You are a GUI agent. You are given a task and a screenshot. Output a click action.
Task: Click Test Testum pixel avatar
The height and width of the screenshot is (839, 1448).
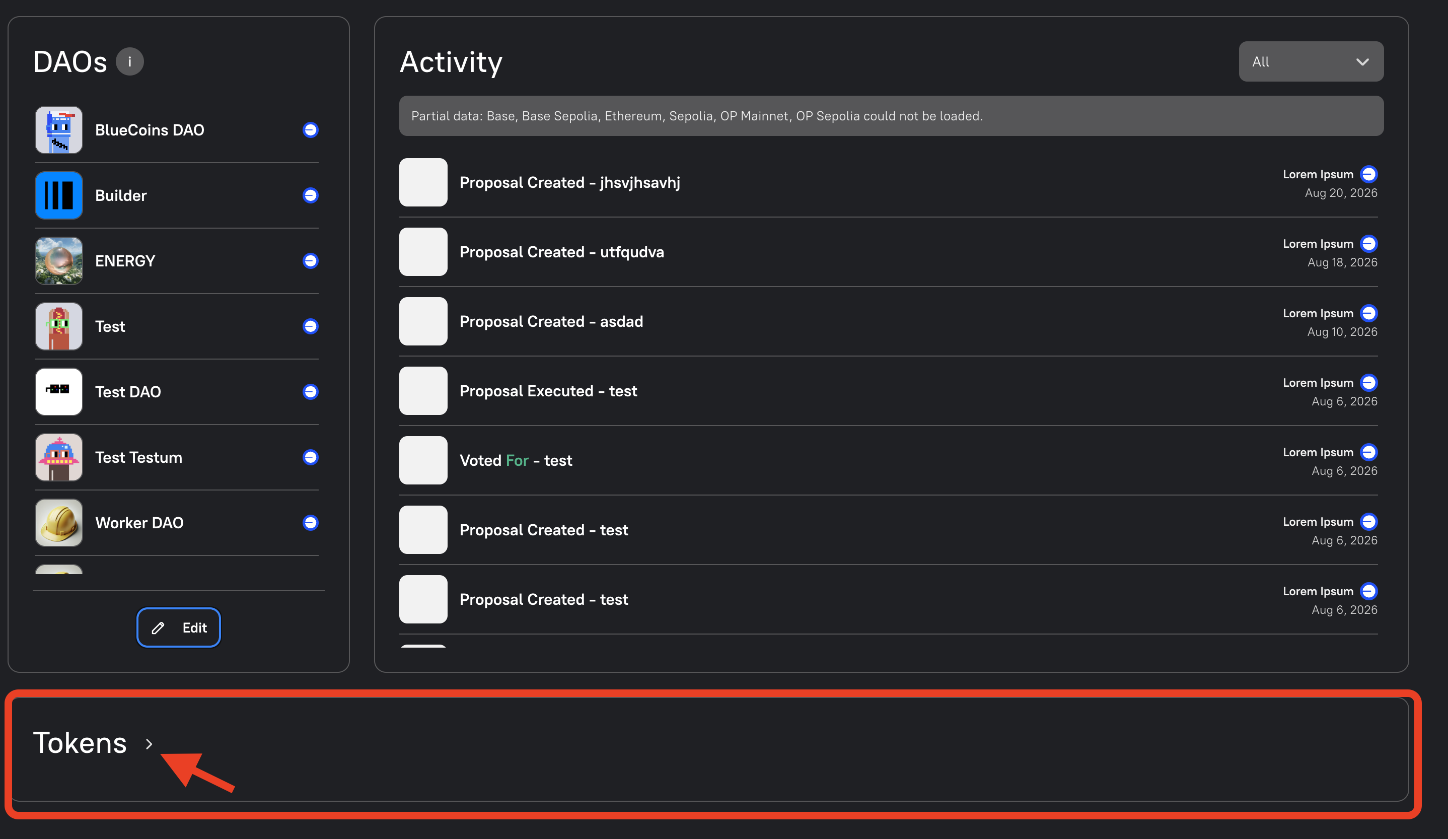(x=58, y=457)
